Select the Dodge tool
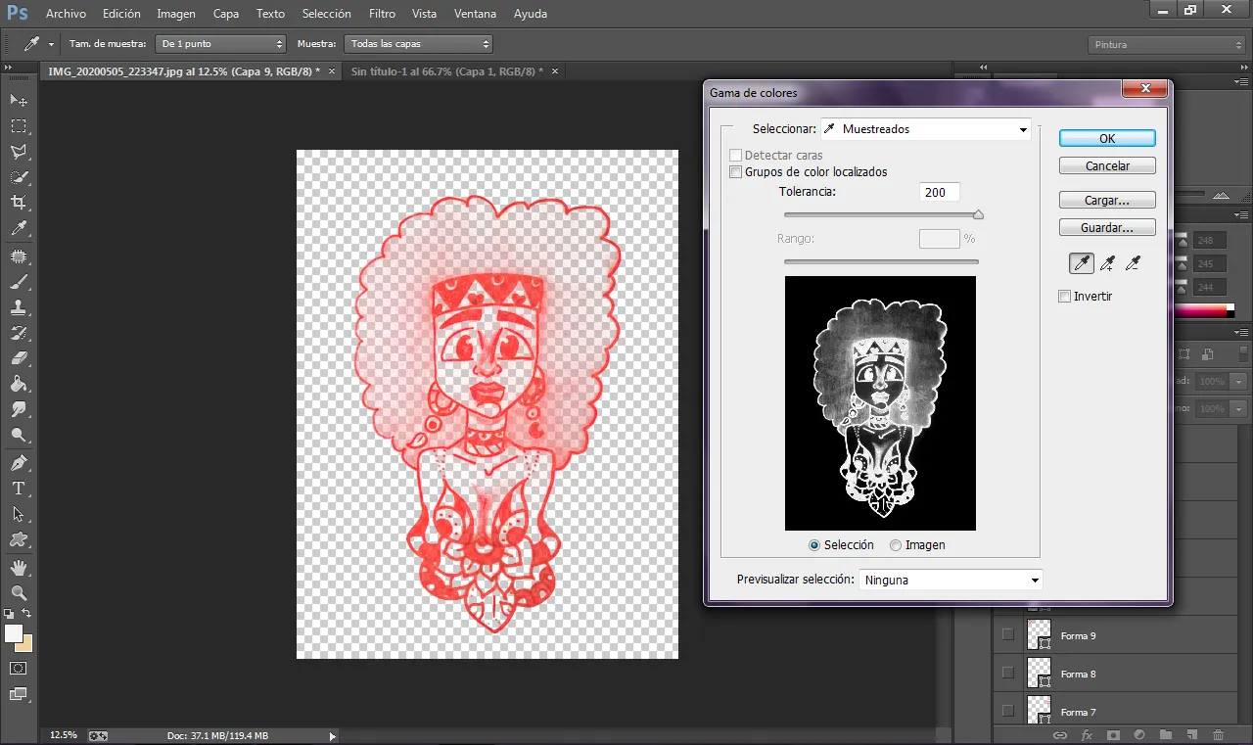The width and height of the screenshot is (1253, 745). click(19, 435)
